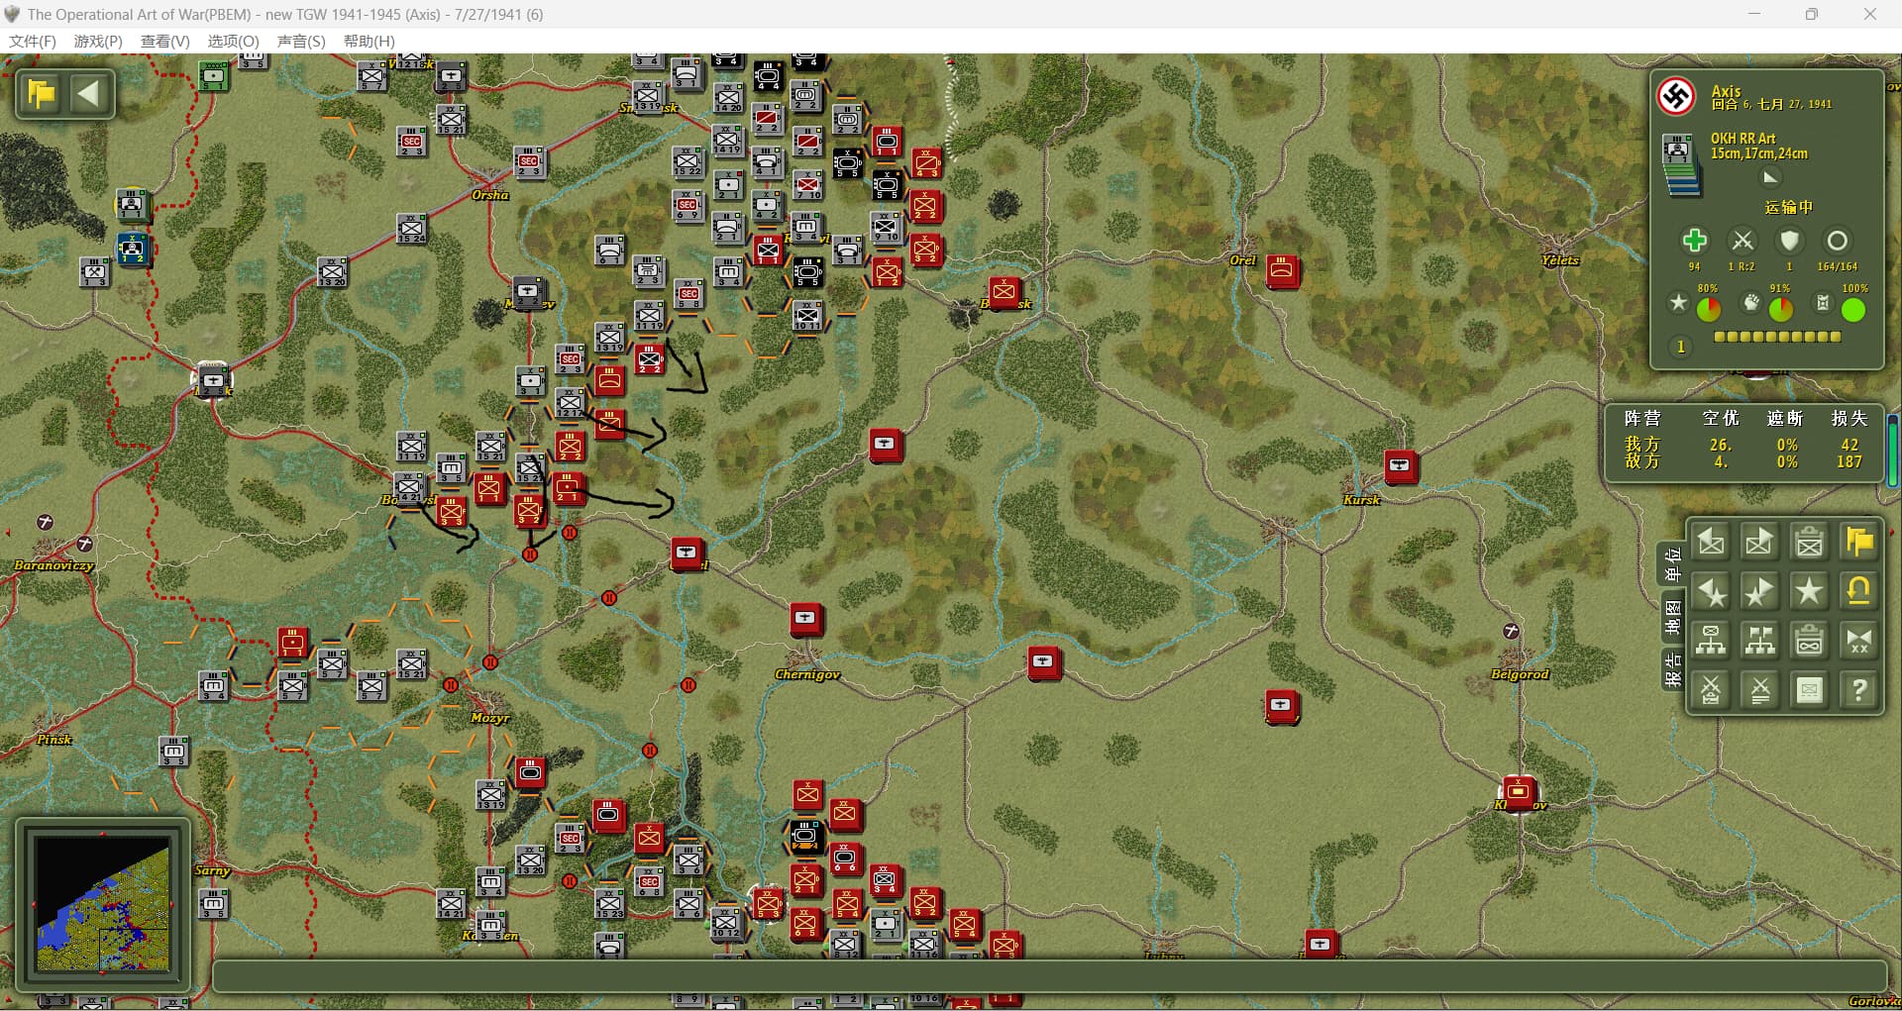This screenshot has height=1011, width=1902.
Task: Click the Orsha city label on map
Action: (x=490, y=195)
